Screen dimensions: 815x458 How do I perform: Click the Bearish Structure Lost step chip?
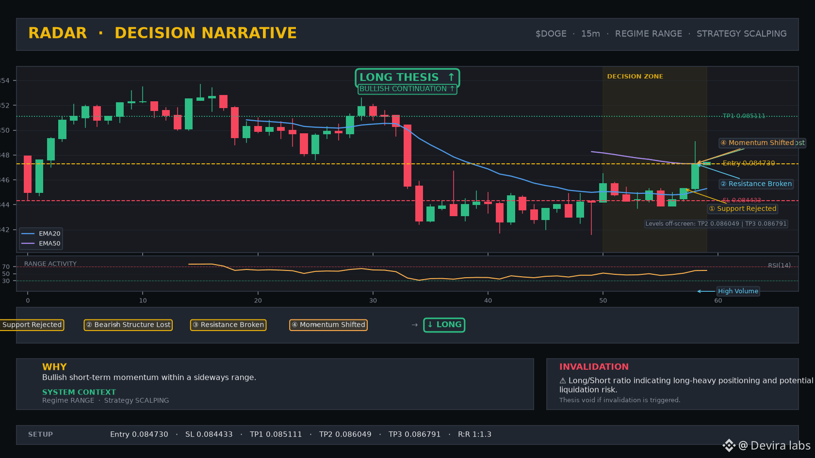[128, 325]
